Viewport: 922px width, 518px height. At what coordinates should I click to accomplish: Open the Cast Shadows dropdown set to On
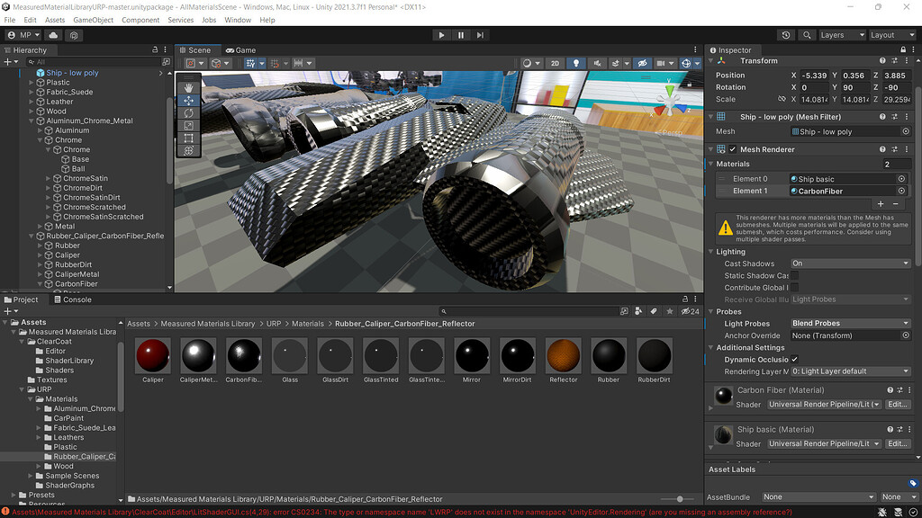pyautogui.click(x=849, y=263)
